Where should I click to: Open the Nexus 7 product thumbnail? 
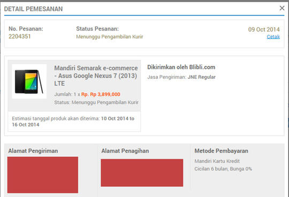click(x=29, y=81)
